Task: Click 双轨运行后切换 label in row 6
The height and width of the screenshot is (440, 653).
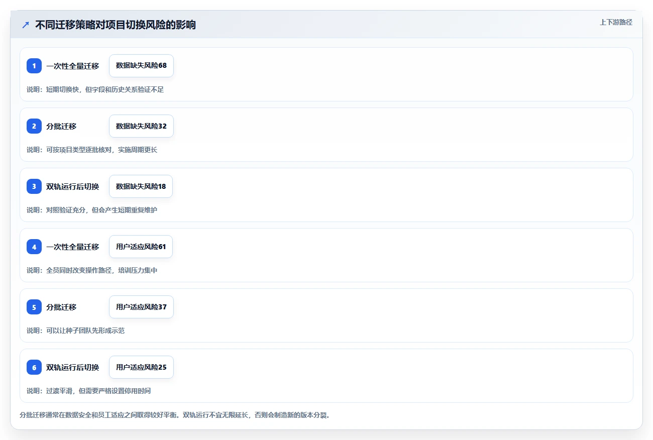Action: 72,367
